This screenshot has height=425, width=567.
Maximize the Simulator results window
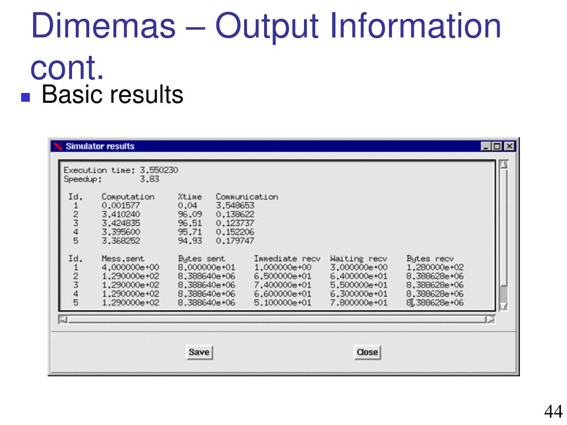tap(497, 146)
